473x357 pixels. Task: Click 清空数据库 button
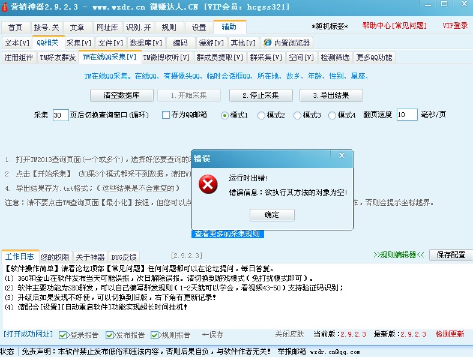tap(122, 95)
